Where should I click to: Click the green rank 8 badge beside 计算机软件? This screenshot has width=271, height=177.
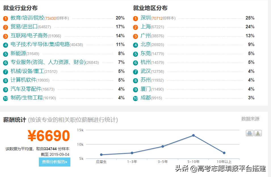pyautogui.click(x=6, y=81)
